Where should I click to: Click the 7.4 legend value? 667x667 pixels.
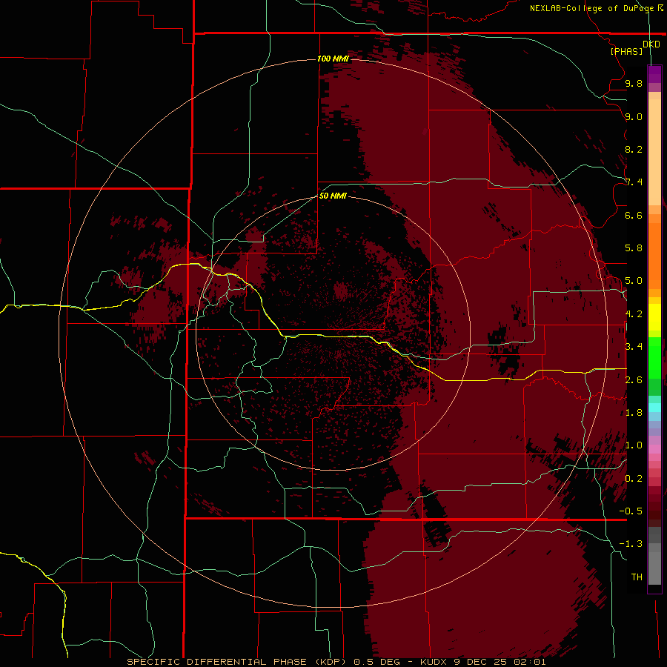634,182
